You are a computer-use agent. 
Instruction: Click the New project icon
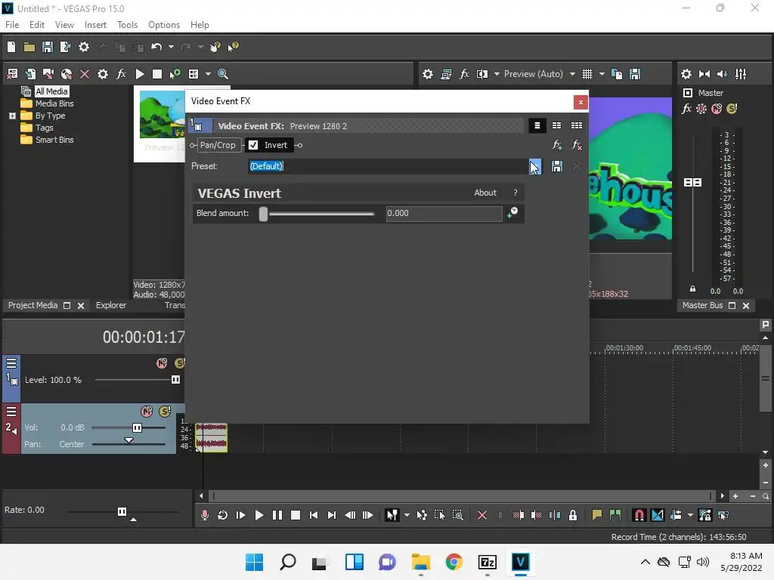tap(11, 47)
